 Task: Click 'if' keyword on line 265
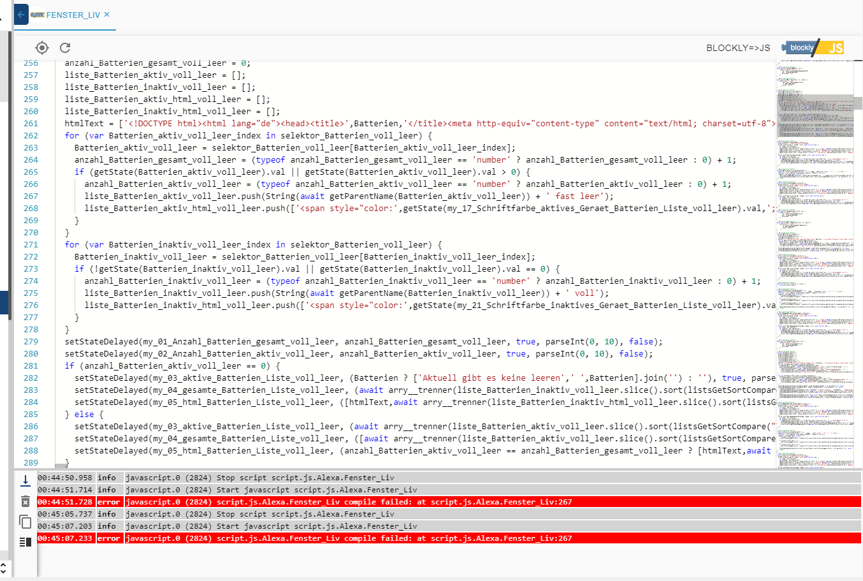click(79, 172)
